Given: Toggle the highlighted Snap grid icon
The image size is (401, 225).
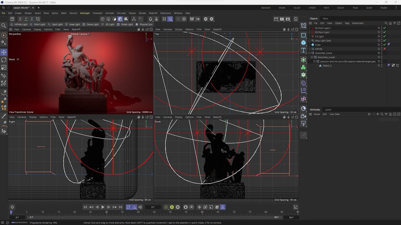Looking at the screenshot, I should 170,19.
